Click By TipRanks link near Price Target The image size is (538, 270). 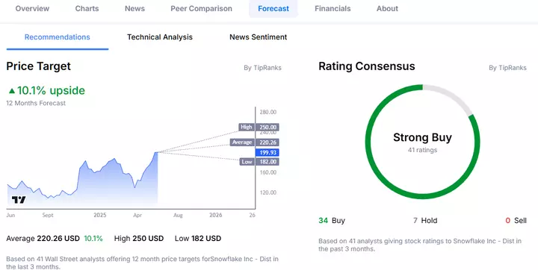[262, 68]
